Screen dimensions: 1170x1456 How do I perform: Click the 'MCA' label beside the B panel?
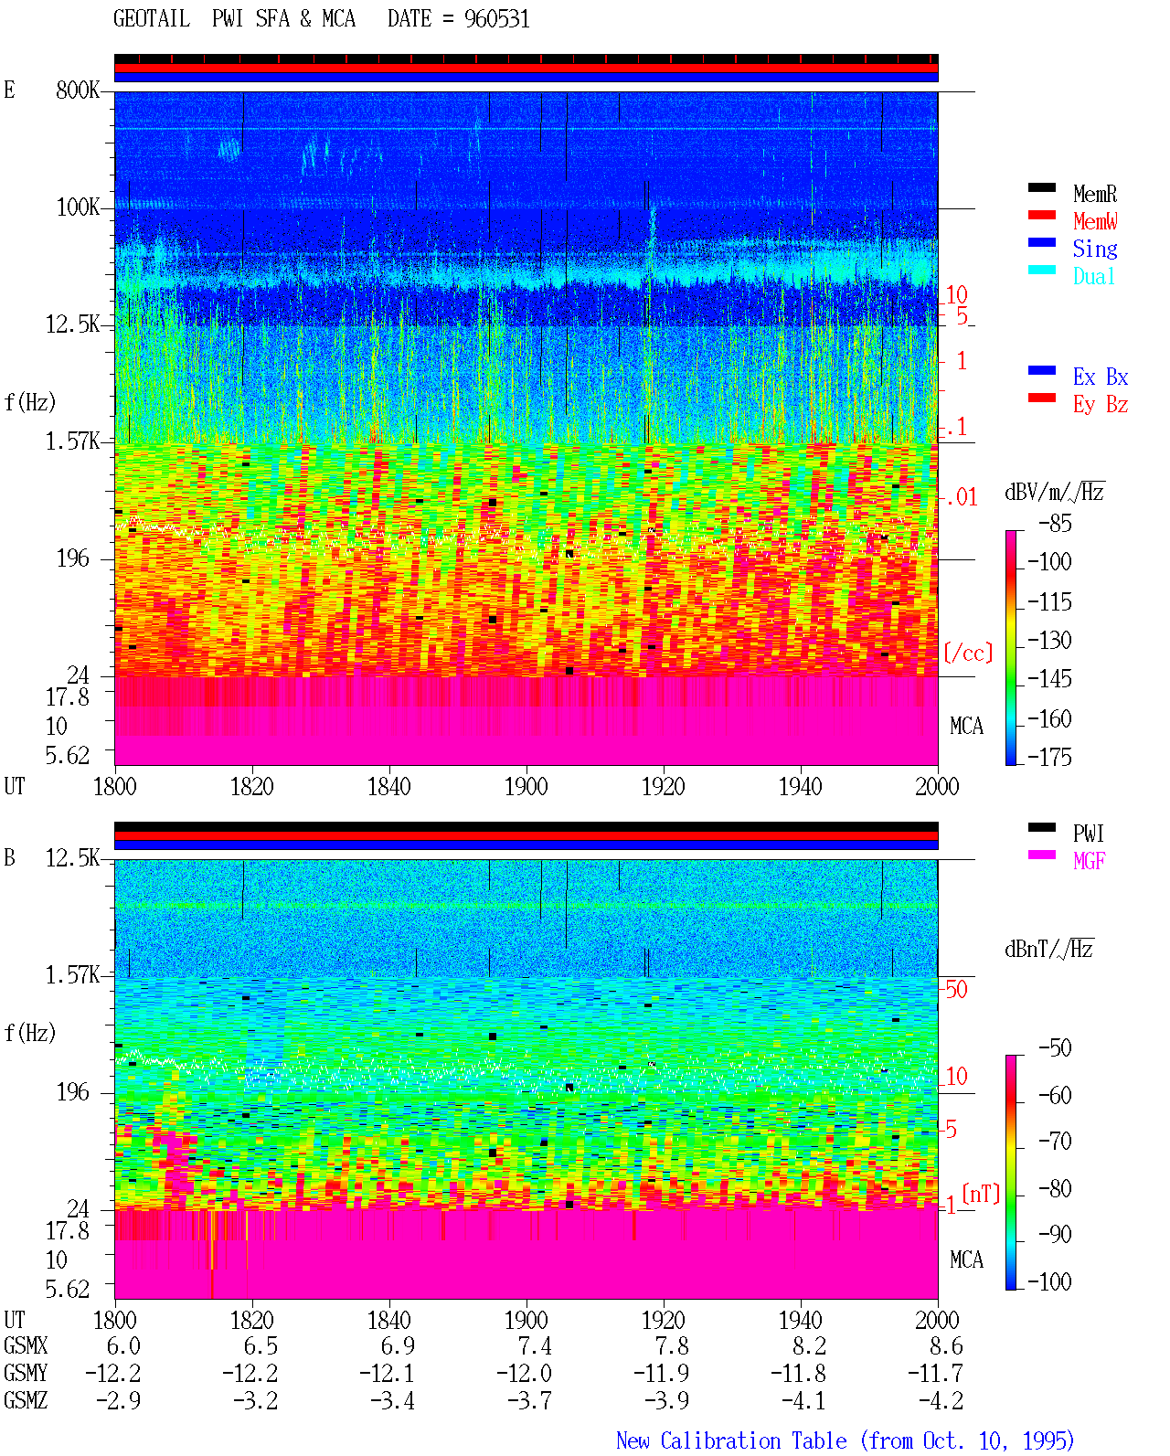(967, 1260)
